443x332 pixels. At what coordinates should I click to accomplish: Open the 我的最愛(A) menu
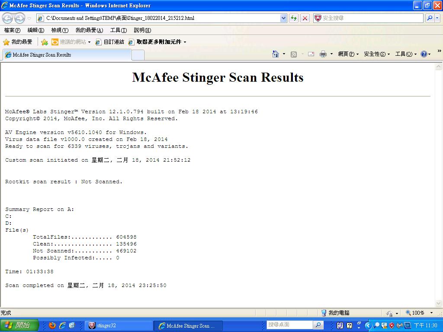89,30
